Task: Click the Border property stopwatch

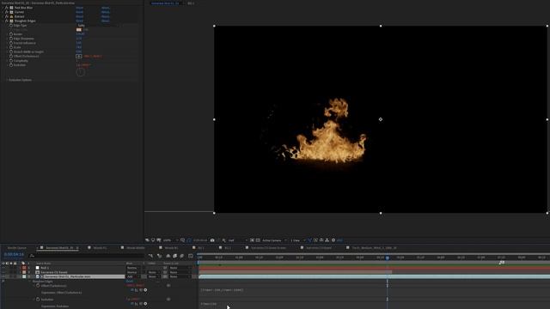Action: point(11,34)
